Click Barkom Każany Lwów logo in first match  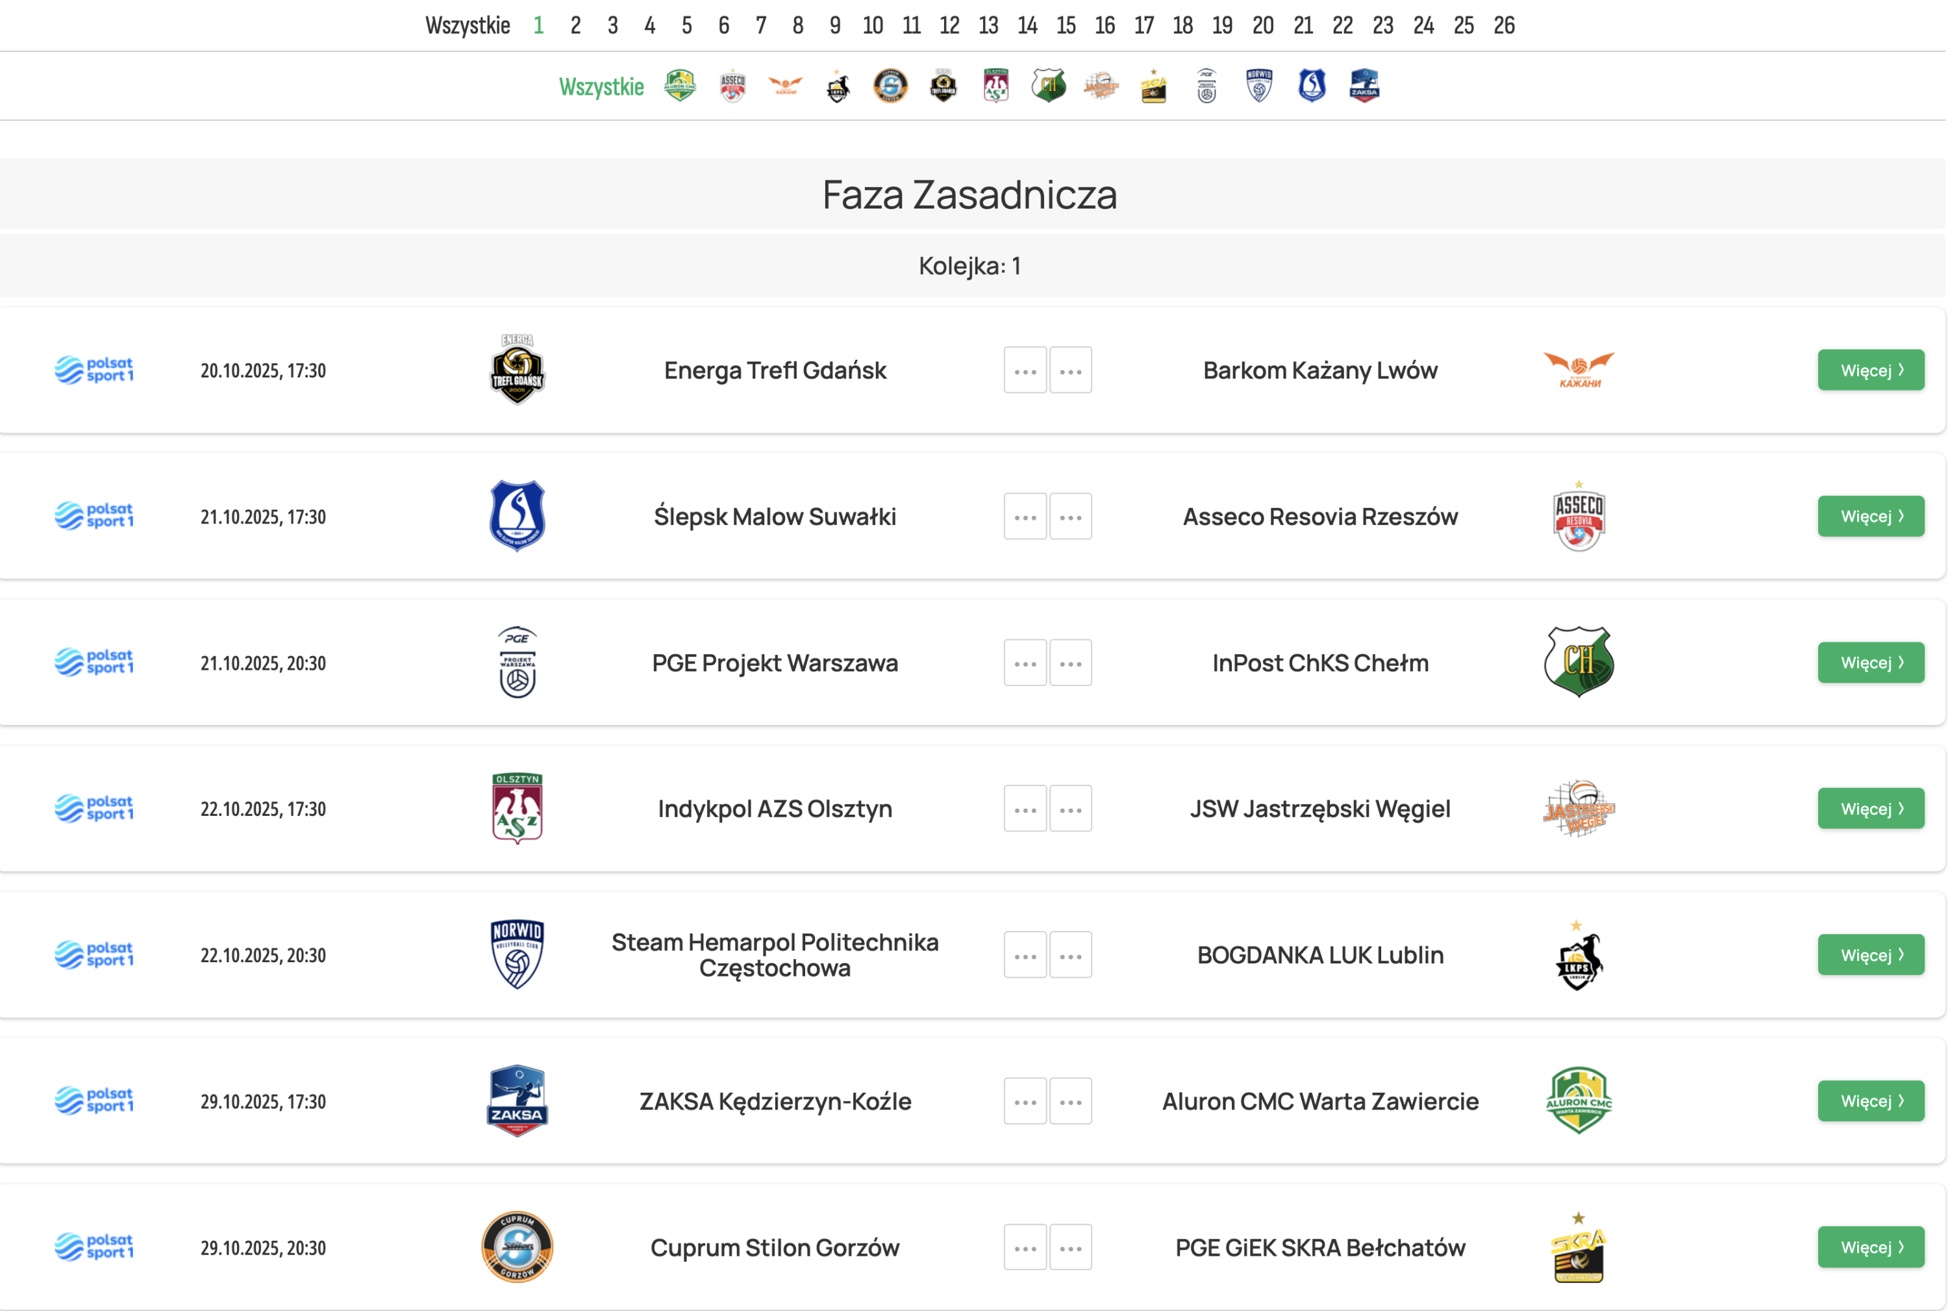pyautogui.click(x=1578, y=370)
